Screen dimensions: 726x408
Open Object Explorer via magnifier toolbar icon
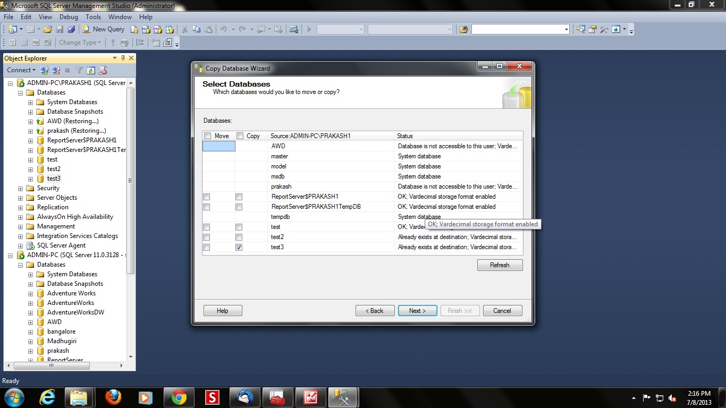(580, 29)
